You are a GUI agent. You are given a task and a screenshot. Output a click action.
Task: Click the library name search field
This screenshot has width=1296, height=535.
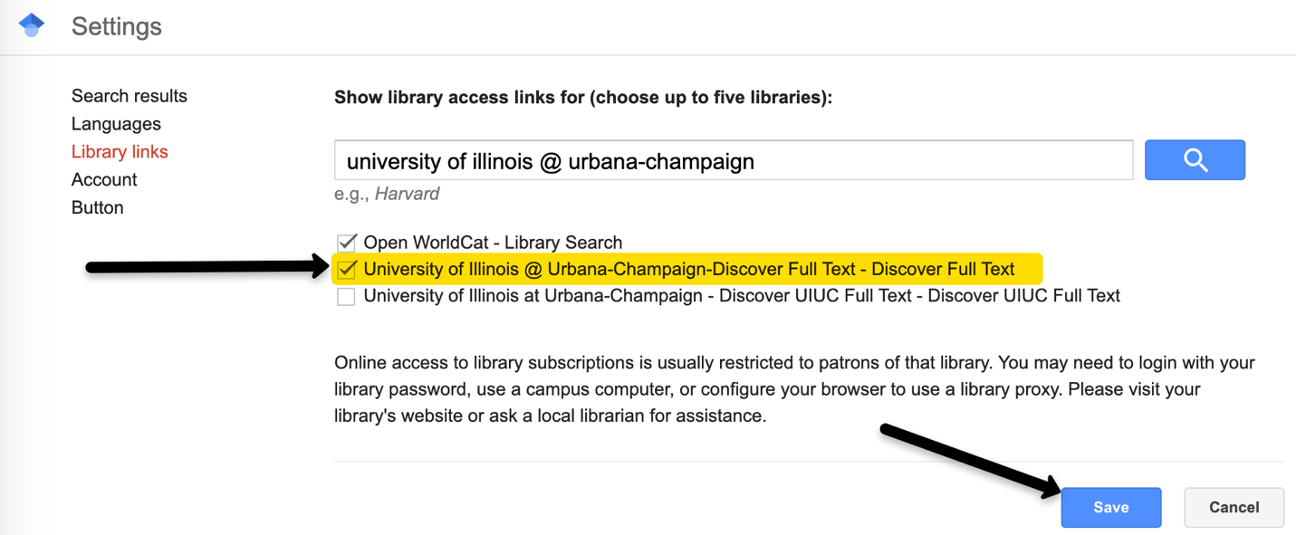coord(734,161)
